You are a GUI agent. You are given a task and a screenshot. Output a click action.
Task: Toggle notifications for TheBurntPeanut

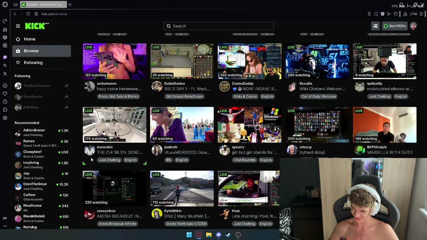click(66, 86)
